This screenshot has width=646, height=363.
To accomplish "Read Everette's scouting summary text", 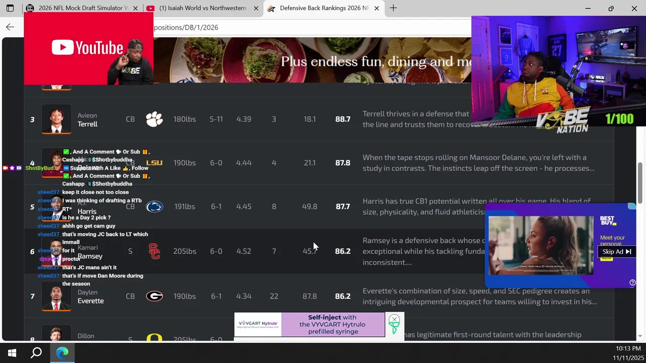I will pyautogui.click(x=479, y=296).
